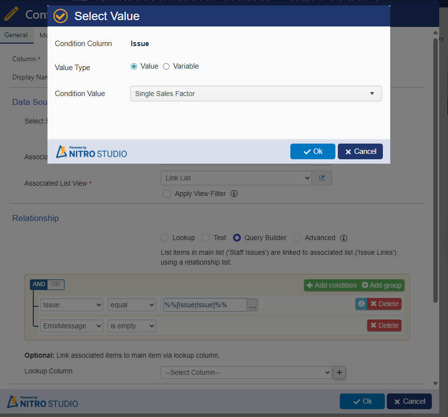Click the info icon next to Apply View Filter
Image resolution: width=448 pixels, height=417 pixels.
[234, 194]
